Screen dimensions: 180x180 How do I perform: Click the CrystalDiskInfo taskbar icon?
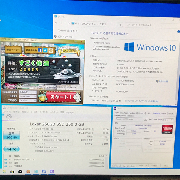pos(44,172)
